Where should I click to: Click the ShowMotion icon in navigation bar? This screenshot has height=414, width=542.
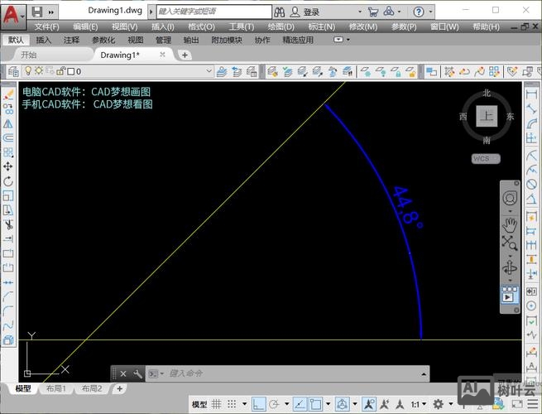(510, 293)
